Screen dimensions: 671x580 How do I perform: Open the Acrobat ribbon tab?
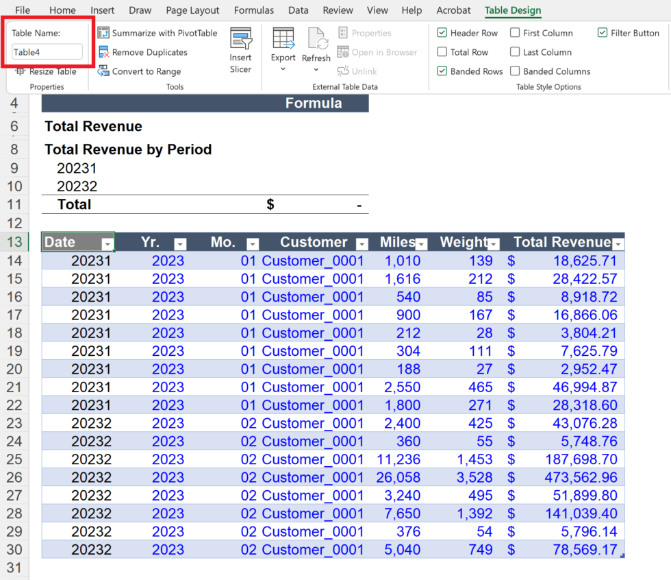tap(453, 10)
